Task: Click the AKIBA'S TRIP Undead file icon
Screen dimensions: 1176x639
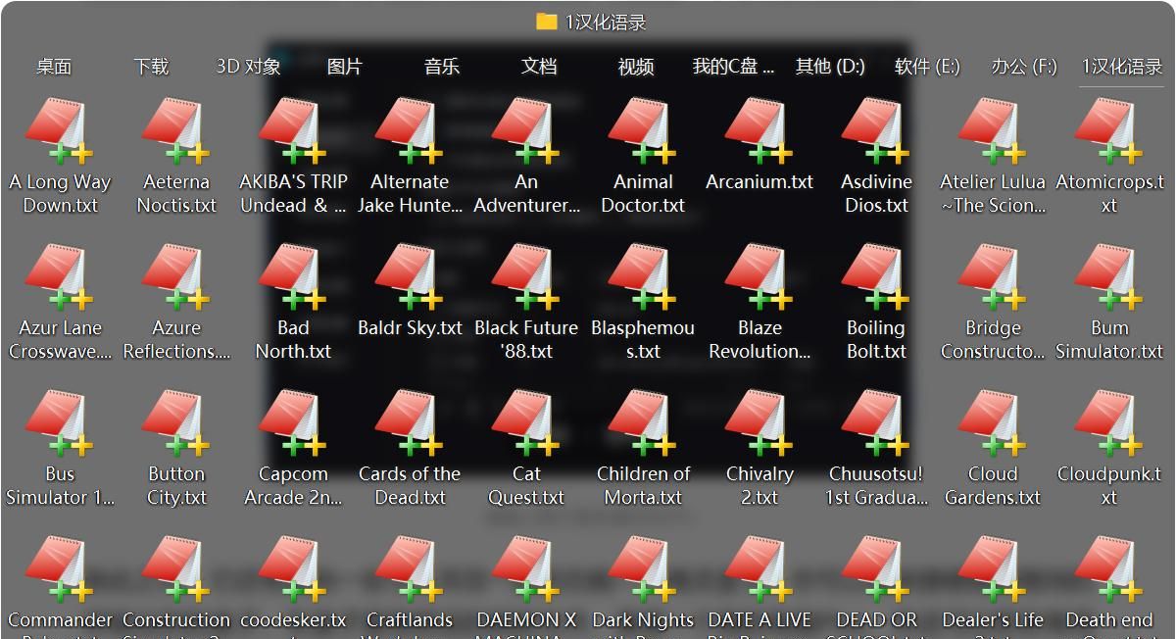Action: tap(293, 130)
